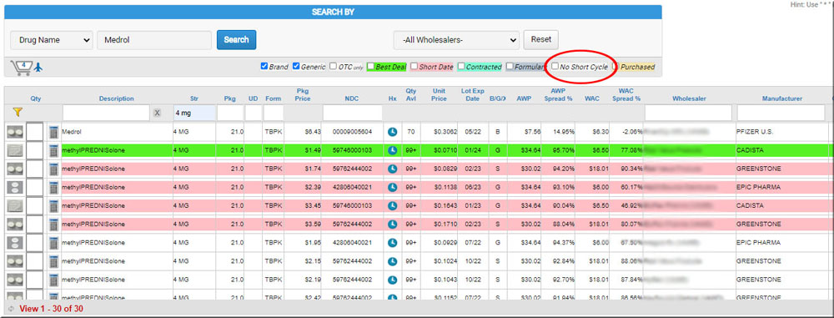Sort by the WAC Spread % column header
Image resolution: width=834 pixels, height=318 pixels.
tap(626, 95)
